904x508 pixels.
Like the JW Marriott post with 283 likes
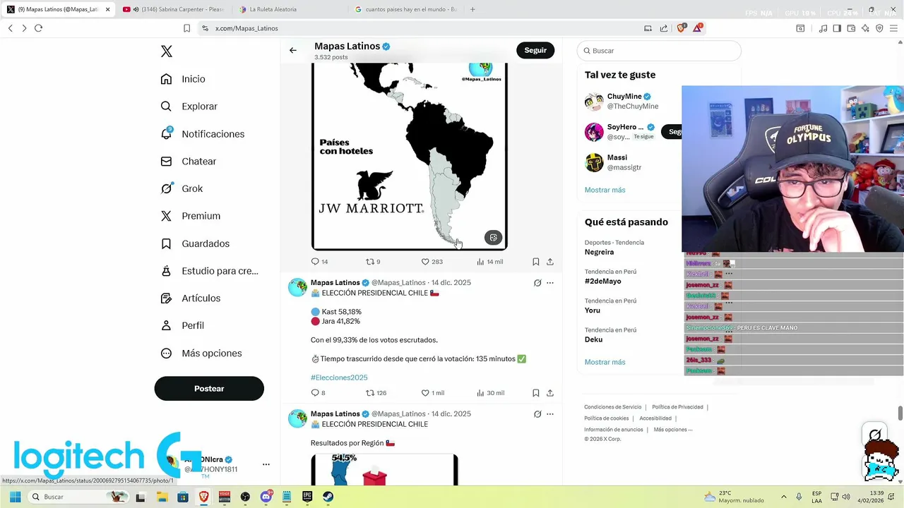(432, 262)
